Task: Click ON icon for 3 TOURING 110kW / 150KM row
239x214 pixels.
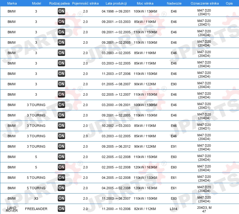Action: click(x=61, y=115)
